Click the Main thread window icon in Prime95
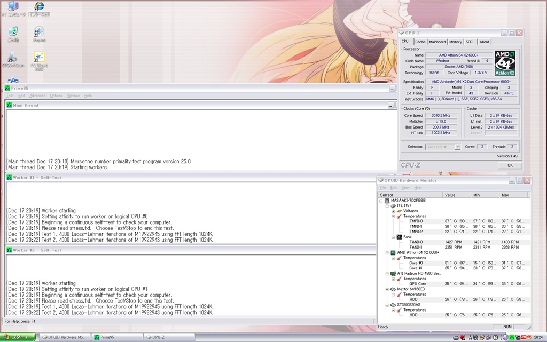The image size is (547, 342). tap(9, 105)
